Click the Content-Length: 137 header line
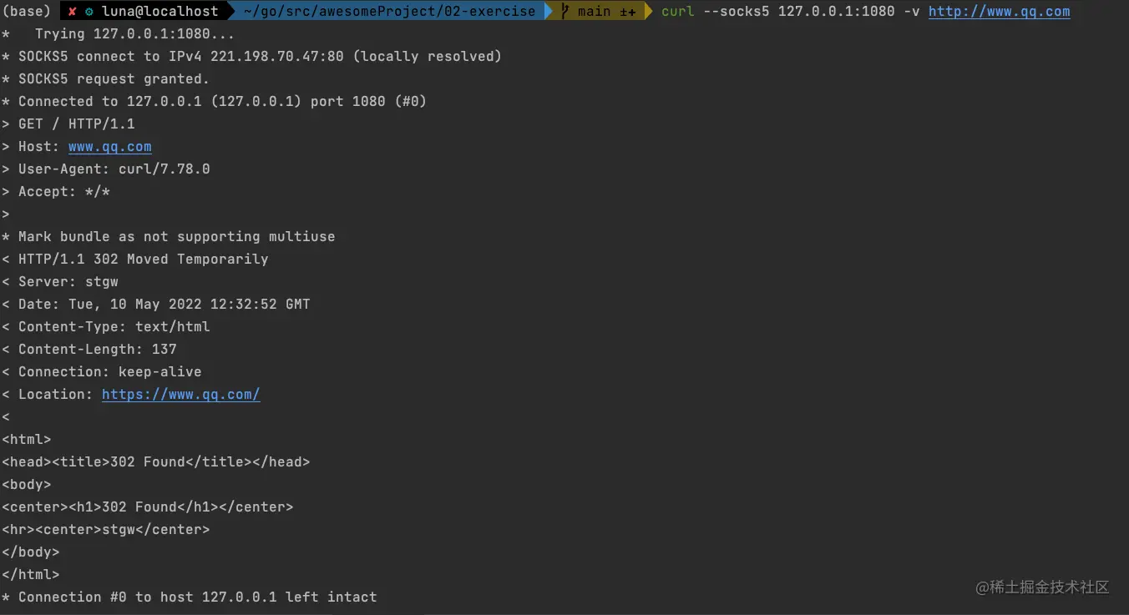This screenshot has width=1129, height=615. tap(89, 350)
